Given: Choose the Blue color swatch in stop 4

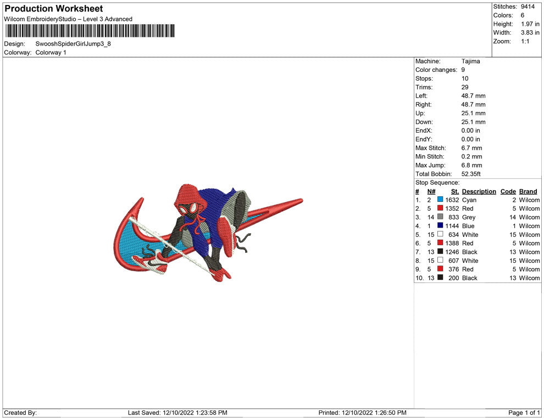Looking at the screenshot, I should coord(440,225).
